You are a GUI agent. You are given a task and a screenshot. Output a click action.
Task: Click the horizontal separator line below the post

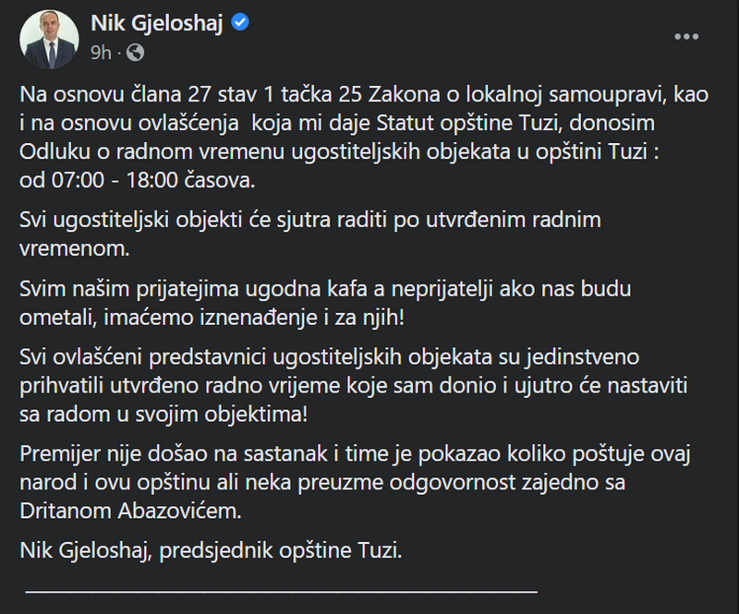pyautogui.click(x=282, y=591)
